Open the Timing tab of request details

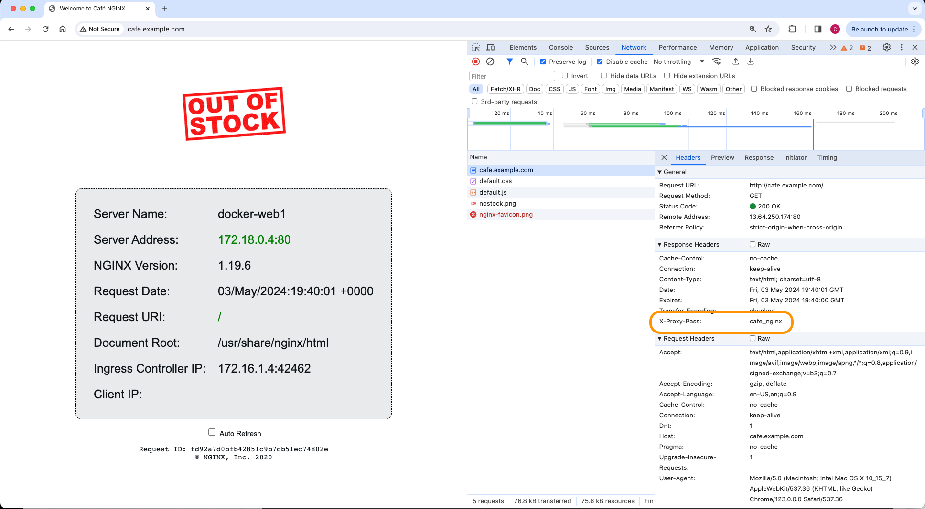pos(827,157)
